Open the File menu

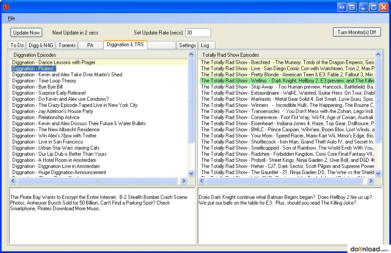point(11,18)
